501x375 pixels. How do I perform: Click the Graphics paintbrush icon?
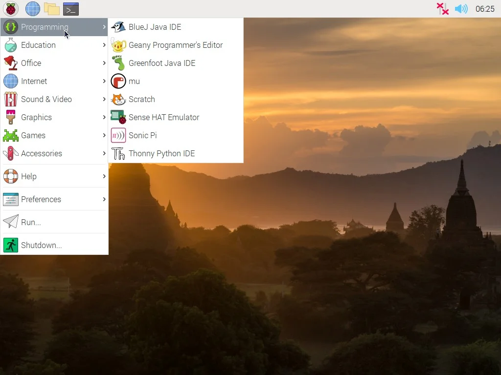(11, 117)
